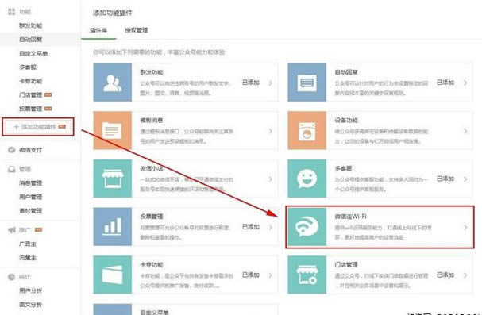Click the 模板消息 card title text
Screen dimensions: 482x315
152,121
